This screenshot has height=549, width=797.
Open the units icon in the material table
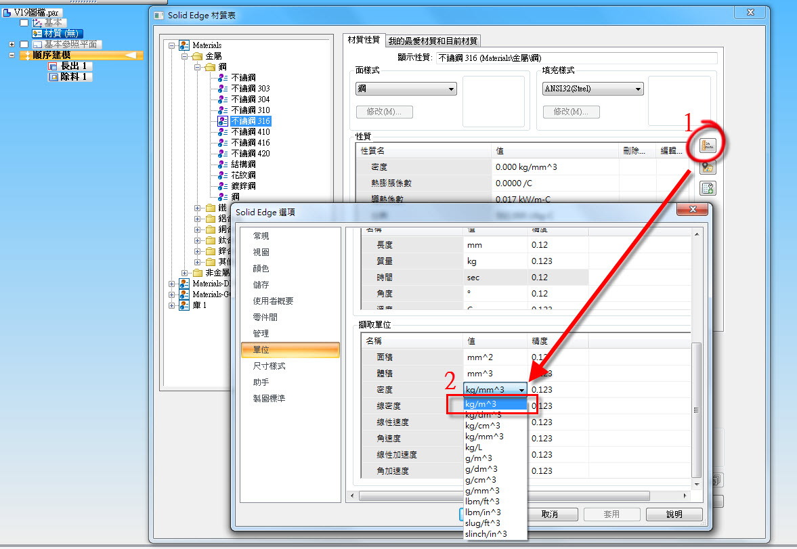(x=708, y=146)
